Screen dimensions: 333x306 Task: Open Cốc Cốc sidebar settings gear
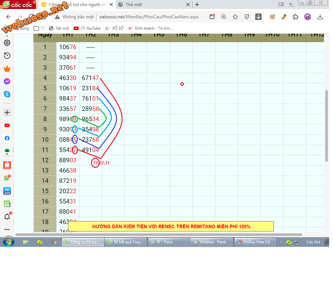7,43
